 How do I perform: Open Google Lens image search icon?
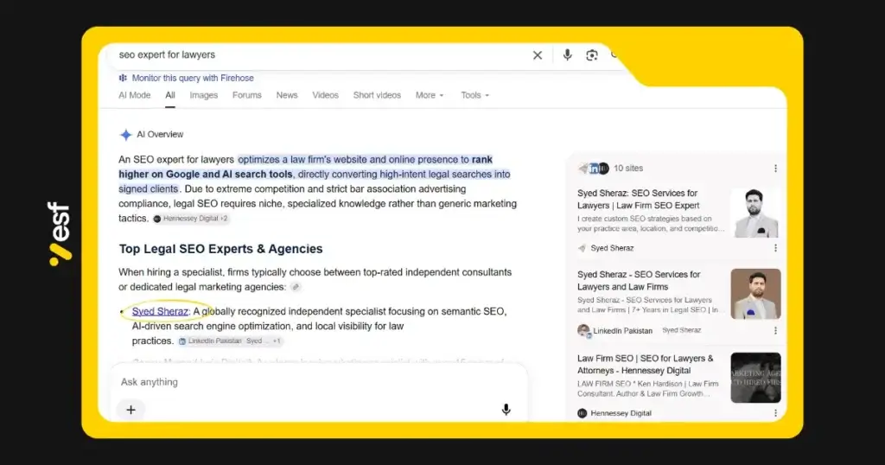[x=591, y=54]
